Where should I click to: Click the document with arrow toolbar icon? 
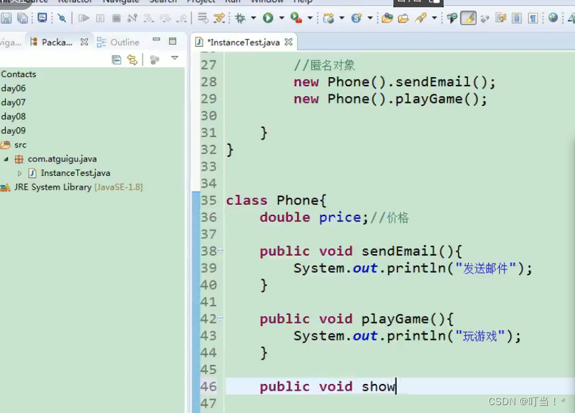point(500,18)
